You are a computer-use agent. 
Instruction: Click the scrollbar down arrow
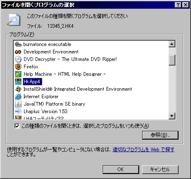pyautogui.click(x=172, y=116)
